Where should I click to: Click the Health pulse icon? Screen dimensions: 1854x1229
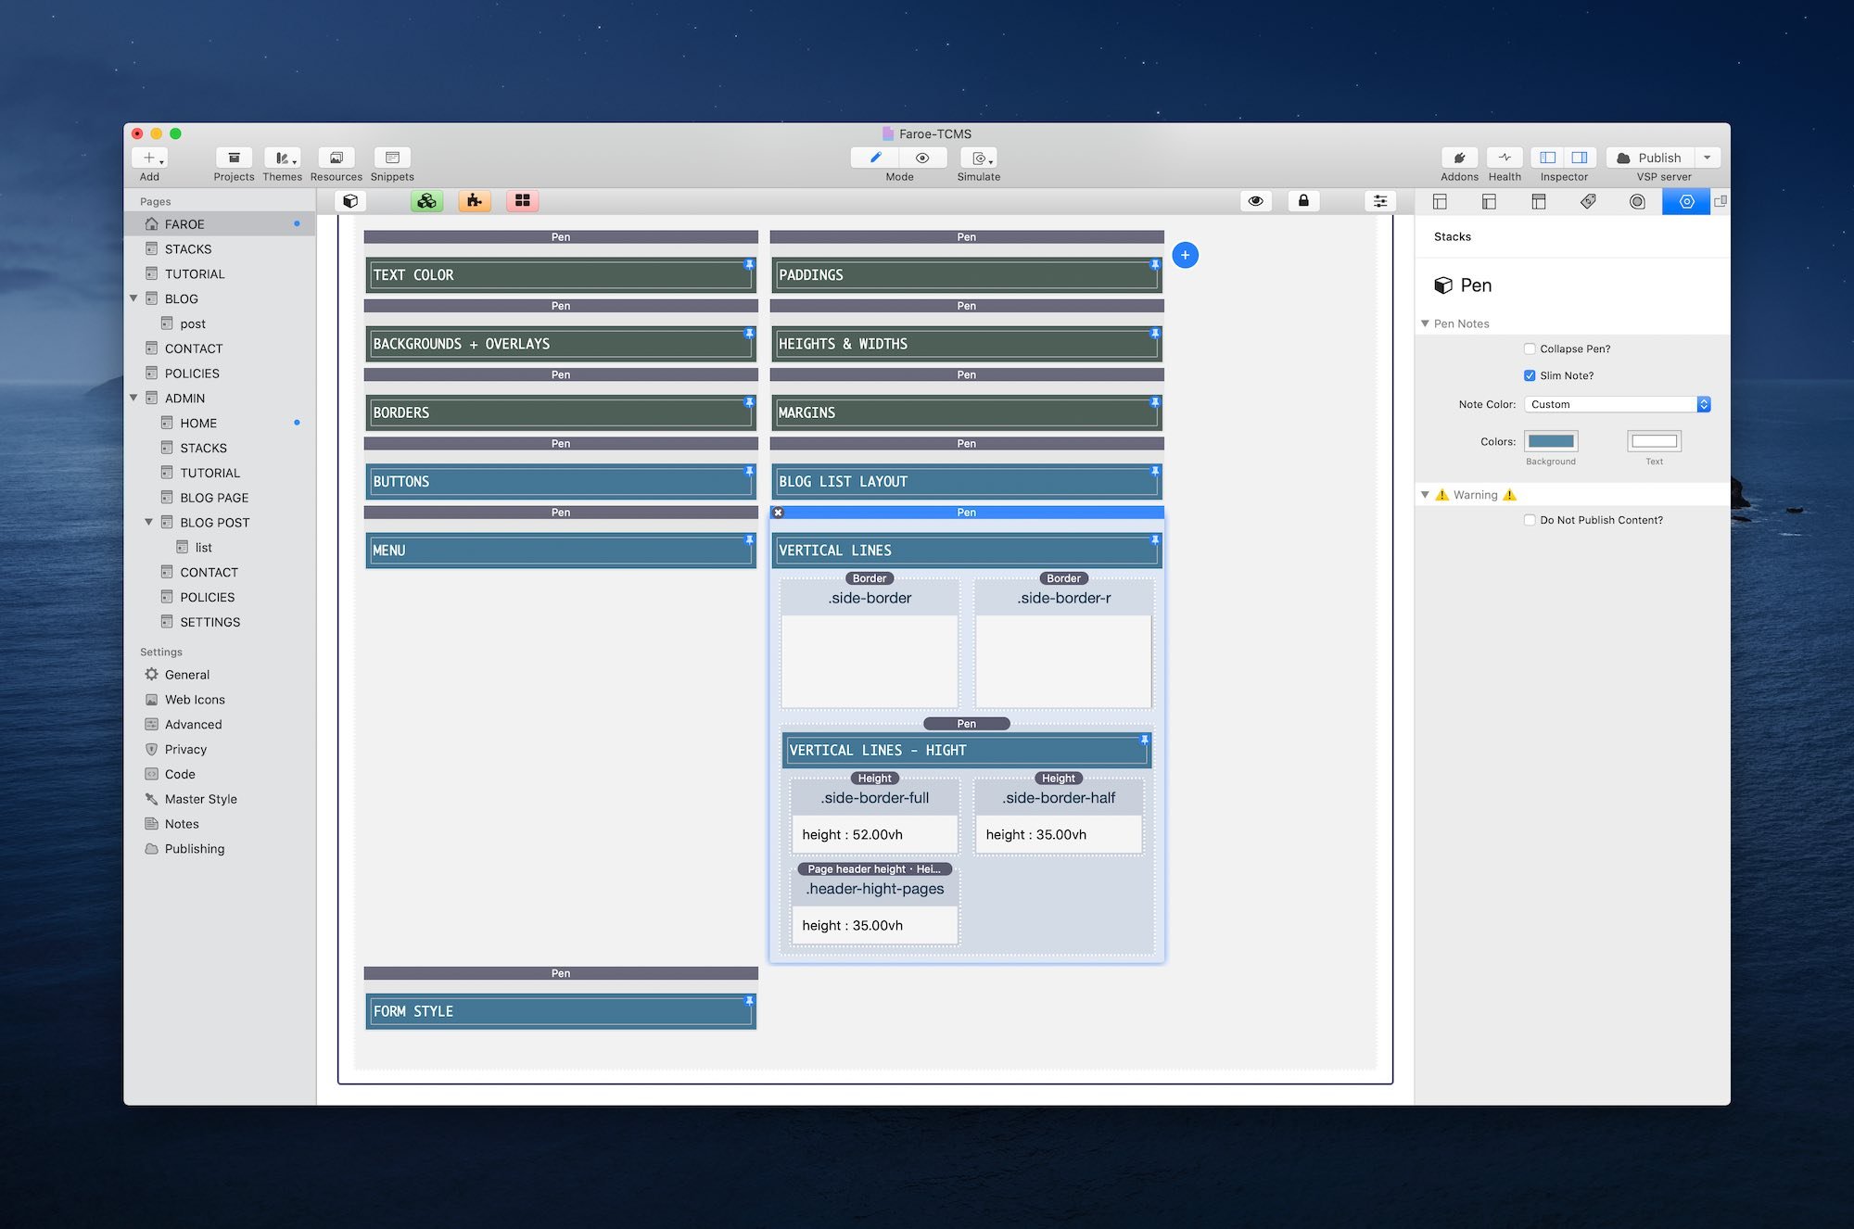(x=1505, y=158)
